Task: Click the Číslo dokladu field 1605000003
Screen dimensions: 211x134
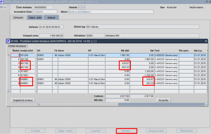Action: (43, 7)
